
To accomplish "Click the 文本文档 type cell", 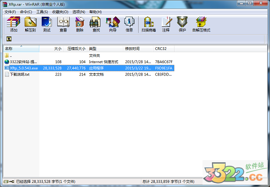I will point(96,75).
